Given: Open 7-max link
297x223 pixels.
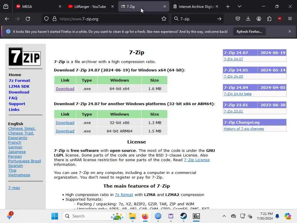Looking at the screenshot, I should (x=14, y=188).
